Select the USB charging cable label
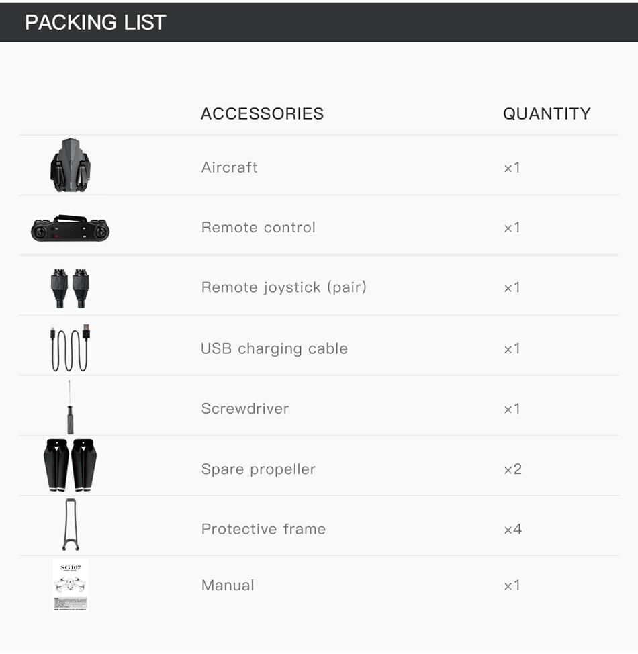Image resolution: width=638 pixels, height=654 pixels. coord(274,348)
